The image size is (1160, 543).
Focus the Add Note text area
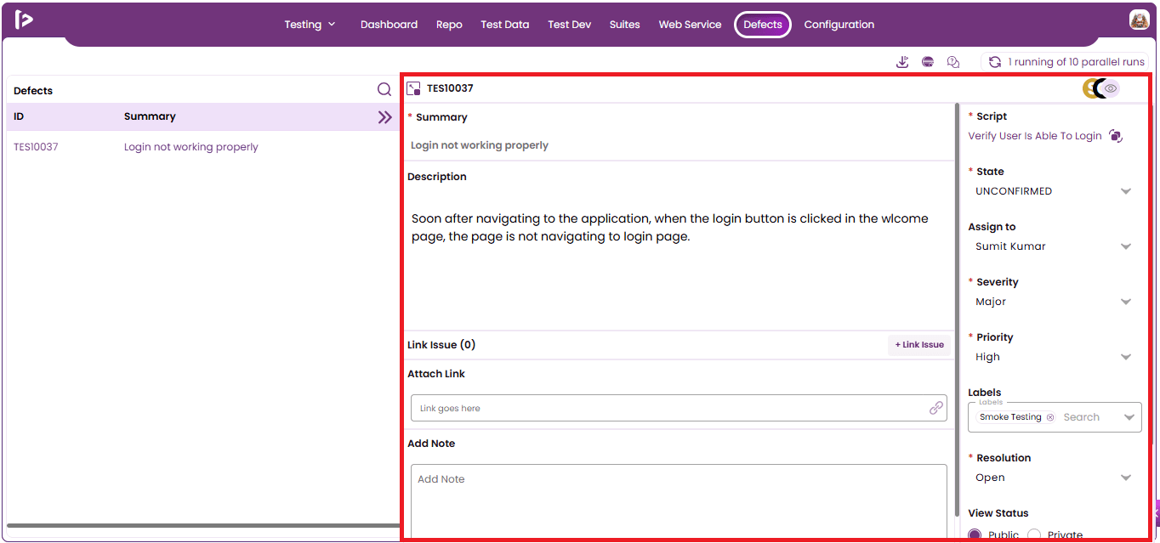[x=679, y=501]
